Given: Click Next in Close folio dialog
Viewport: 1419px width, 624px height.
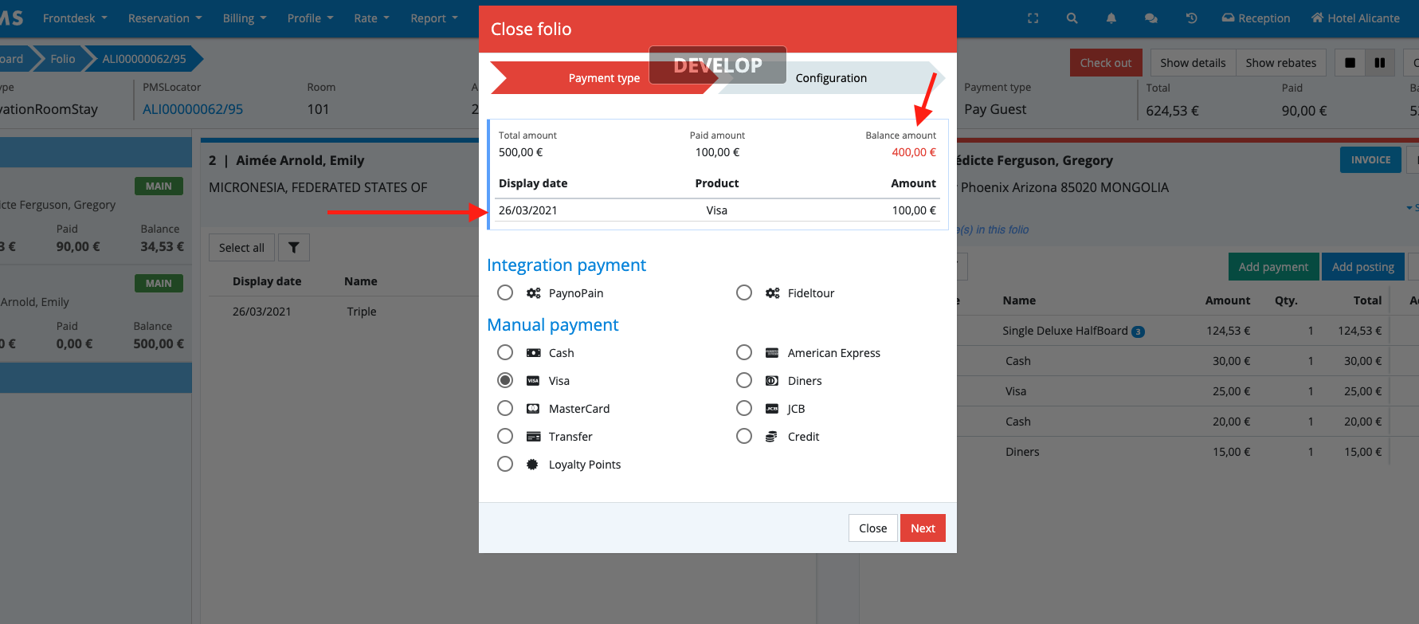Looking at the screenshot, I should click(x=923, y=528).
